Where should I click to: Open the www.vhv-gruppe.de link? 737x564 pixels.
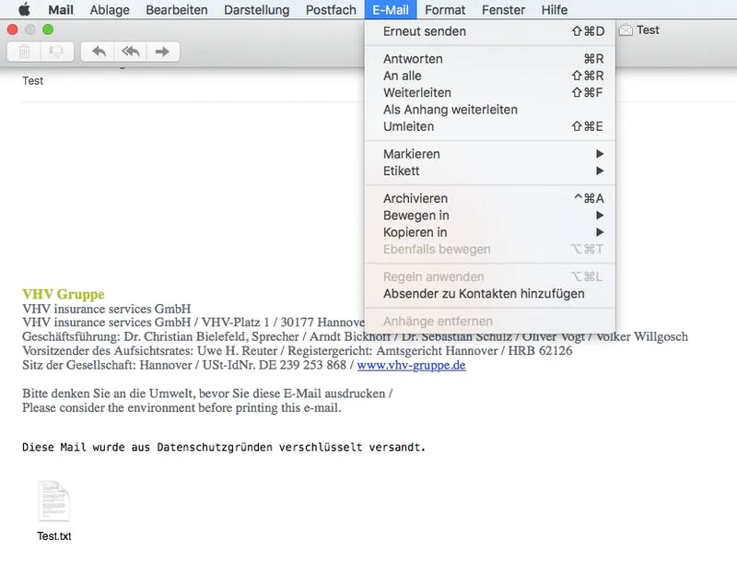(411, 365)
